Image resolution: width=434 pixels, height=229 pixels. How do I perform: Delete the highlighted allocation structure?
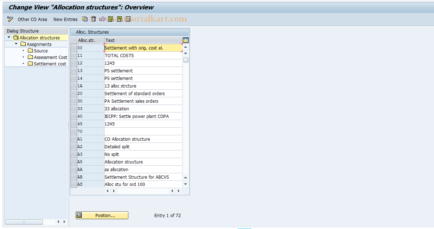pos(93,19)
